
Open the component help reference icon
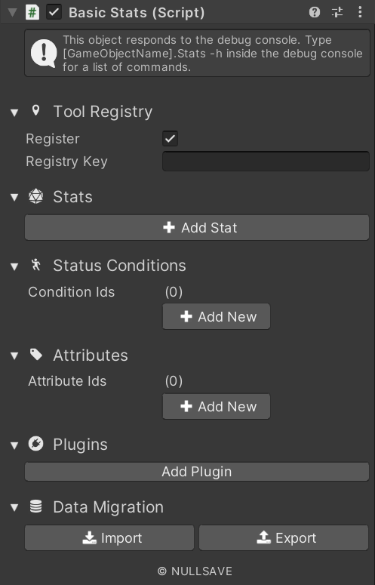pos(314,12)
